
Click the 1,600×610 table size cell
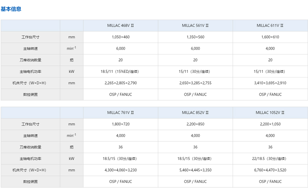pos(270,37)
